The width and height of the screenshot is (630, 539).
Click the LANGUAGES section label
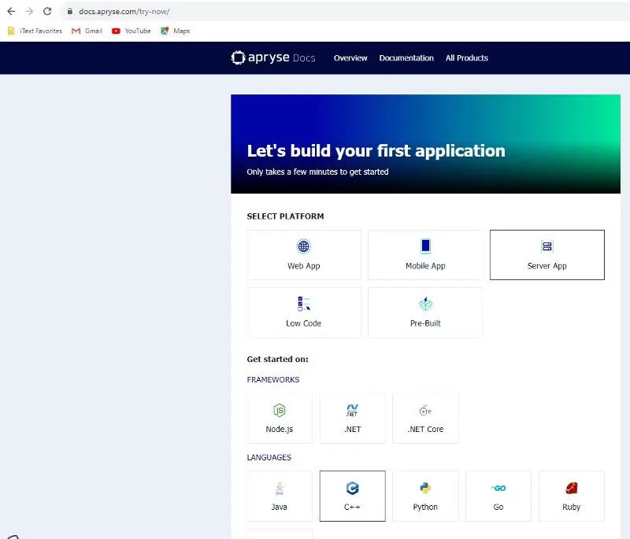click(269, 457)
